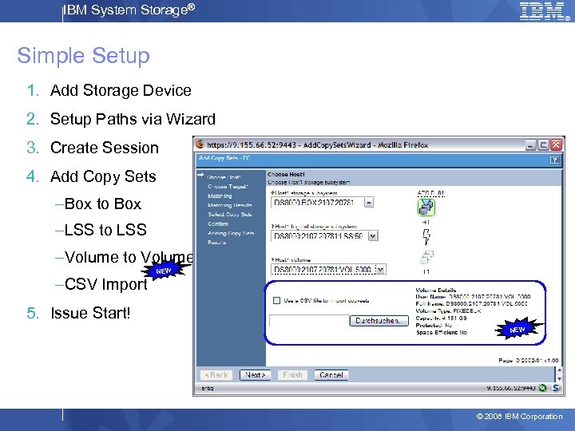Image resolution: width=575 pixels, height=431 pixels.
Task: Click the green H1 host volume icon
Action: [x=426, y=207]
